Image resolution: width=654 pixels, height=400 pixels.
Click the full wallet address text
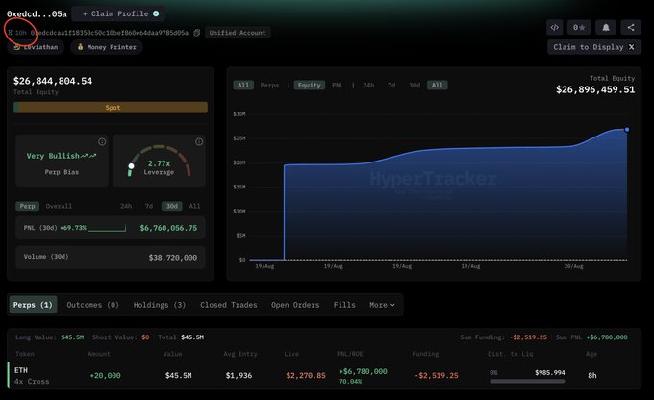pos(110,33)
